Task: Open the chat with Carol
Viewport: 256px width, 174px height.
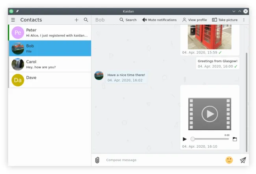Action: [x=50, y=64]
